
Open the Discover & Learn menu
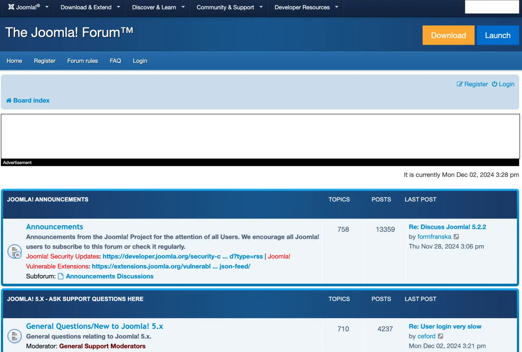click(154, 7)
